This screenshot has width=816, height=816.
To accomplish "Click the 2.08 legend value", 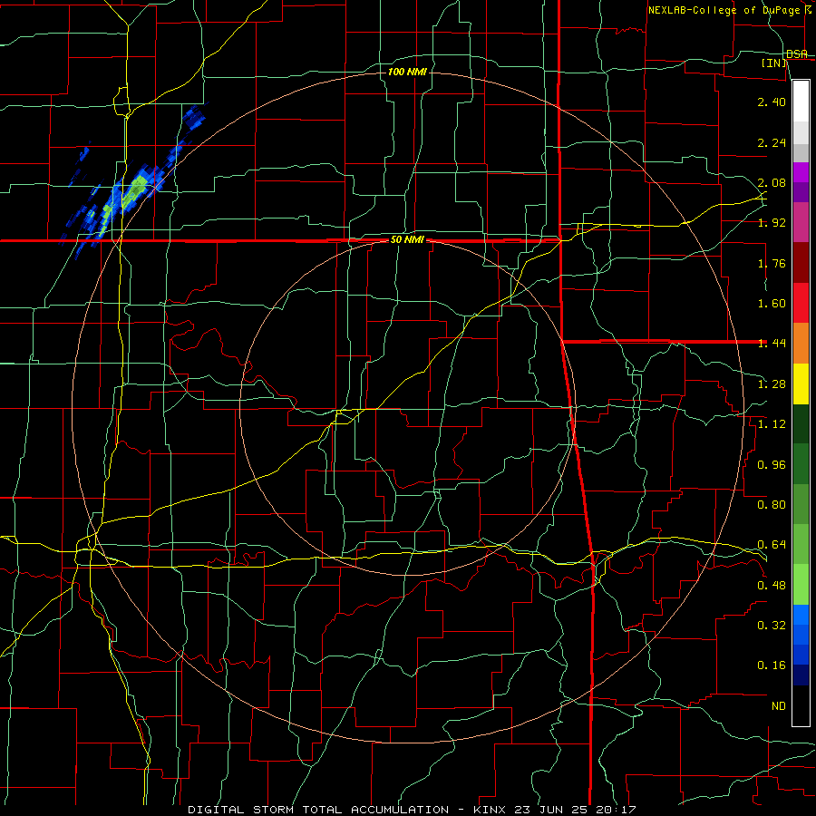I will tap(772, 182).
